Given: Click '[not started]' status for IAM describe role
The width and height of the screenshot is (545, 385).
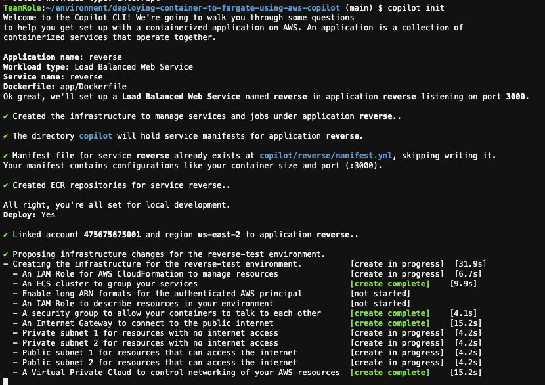Looking at the screenshot, I should point(380,304).
